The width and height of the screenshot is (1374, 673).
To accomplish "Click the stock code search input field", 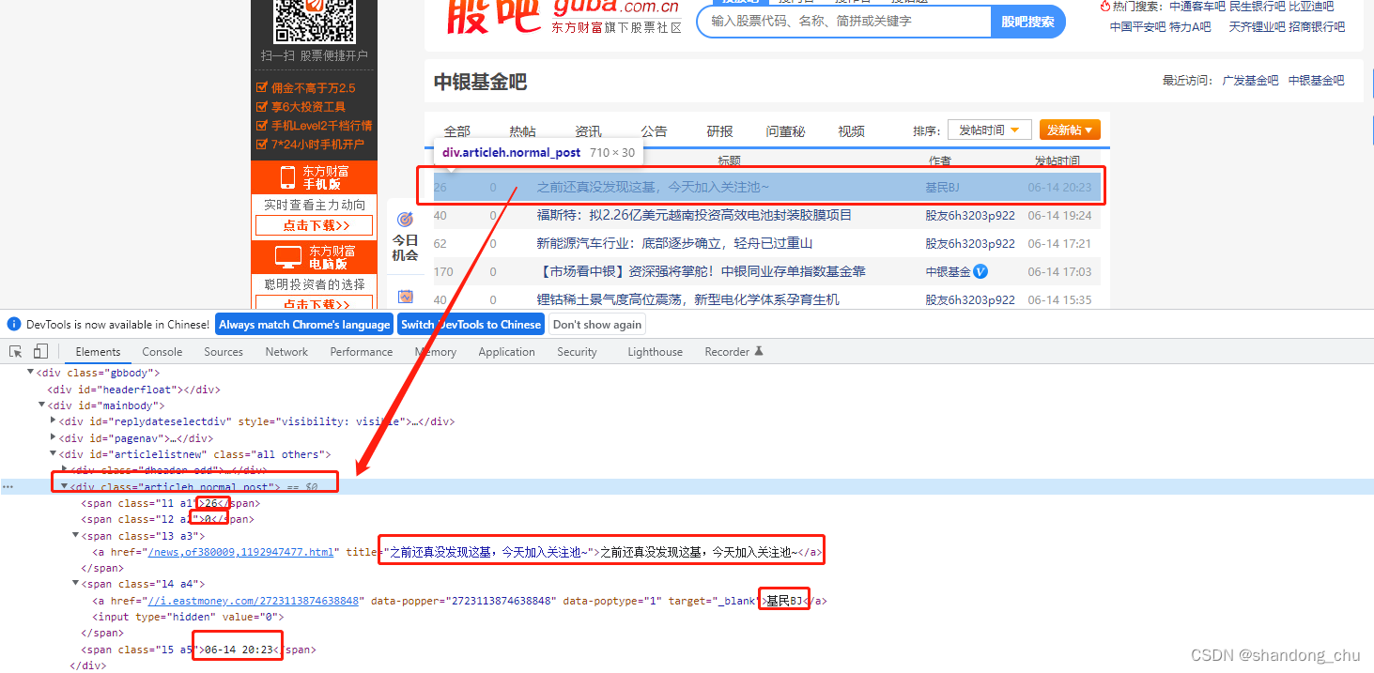I will [843, 22].
